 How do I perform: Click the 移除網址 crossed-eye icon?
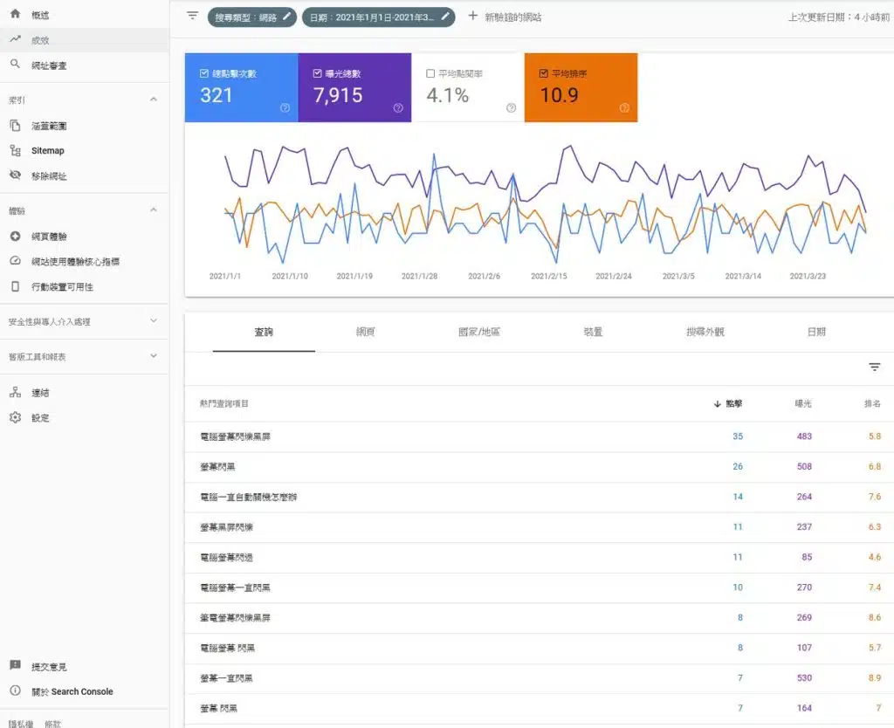point(15,175)
